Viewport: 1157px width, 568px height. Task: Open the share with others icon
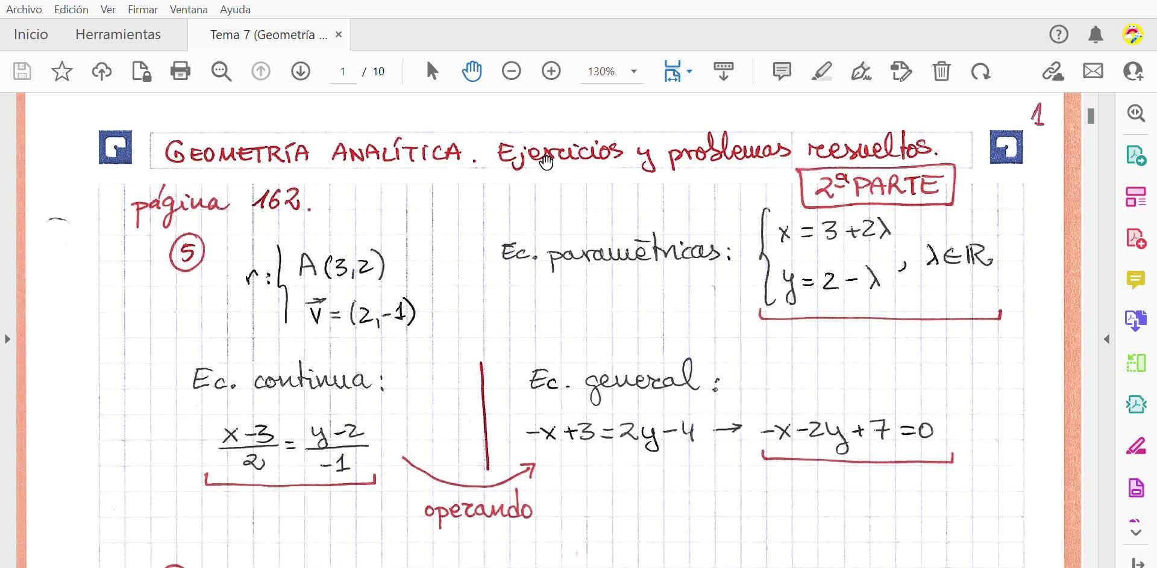pyautogui.click(x=1133, y=71)
